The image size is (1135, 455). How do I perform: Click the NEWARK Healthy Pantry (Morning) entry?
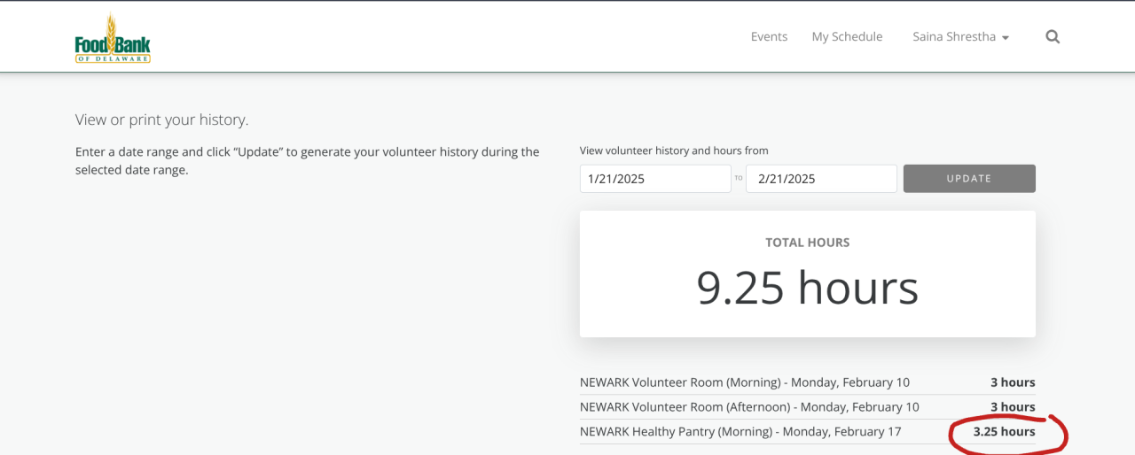[x=740, y=432]
